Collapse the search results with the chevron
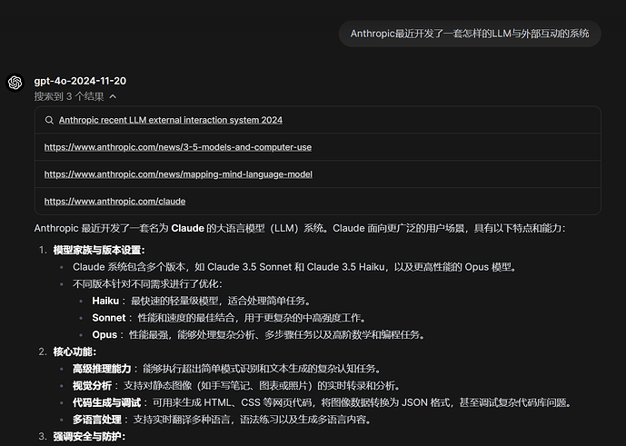Viewport: 626px width, 446px height. click(113, 96)
